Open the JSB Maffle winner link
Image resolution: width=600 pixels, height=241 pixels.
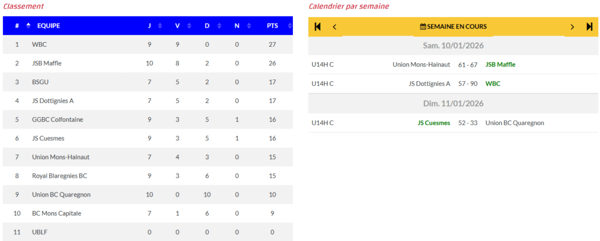pos(500,64)
